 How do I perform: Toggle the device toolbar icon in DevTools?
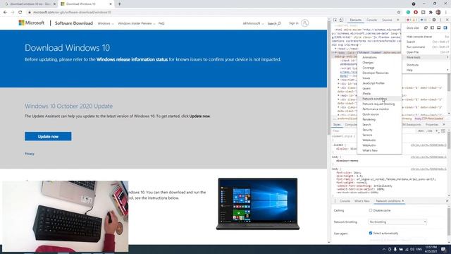click(x=341, y=20)
